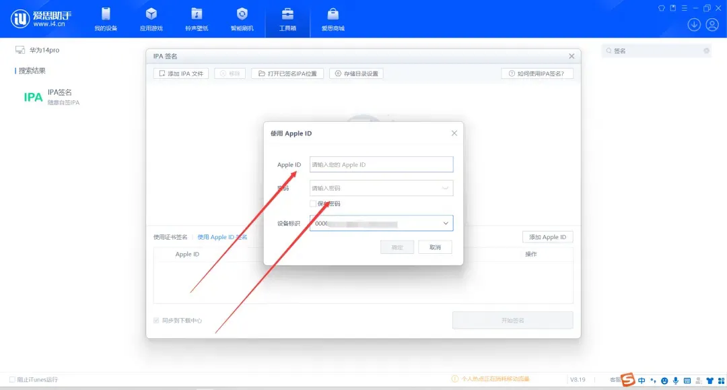Expand the password field dropdown arrow
The height and width of the screenshot is (390, 727).
(445, 189)
